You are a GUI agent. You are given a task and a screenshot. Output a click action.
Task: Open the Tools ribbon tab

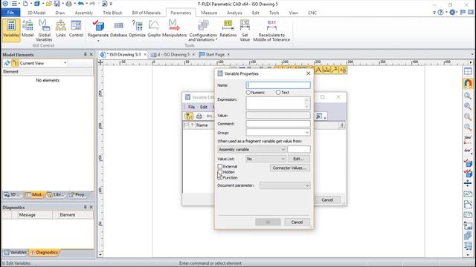(274, 13)
